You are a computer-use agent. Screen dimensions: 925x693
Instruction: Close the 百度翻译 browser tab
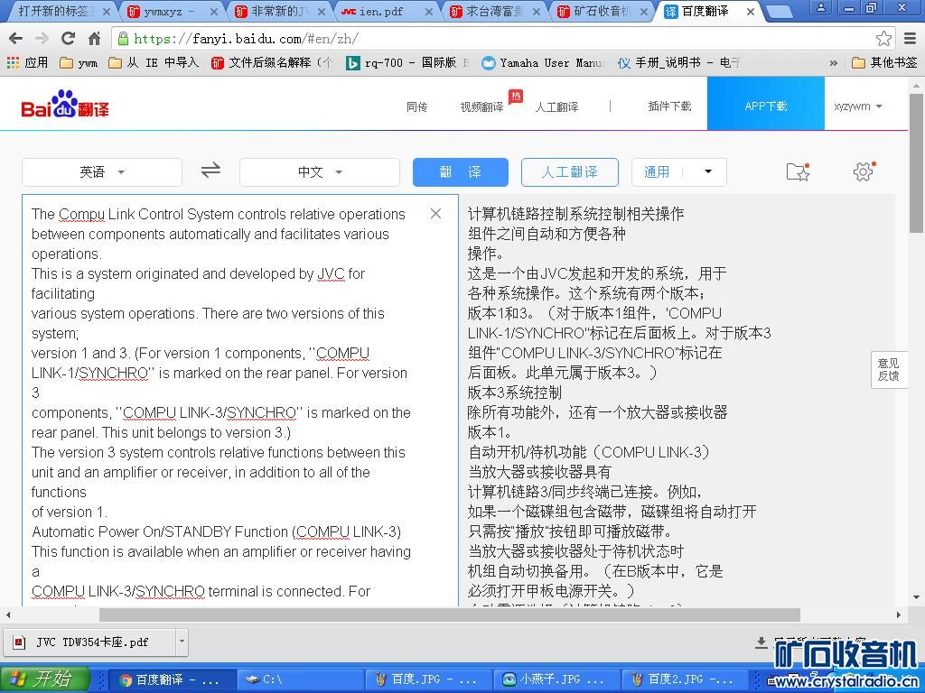pos(751,11)
